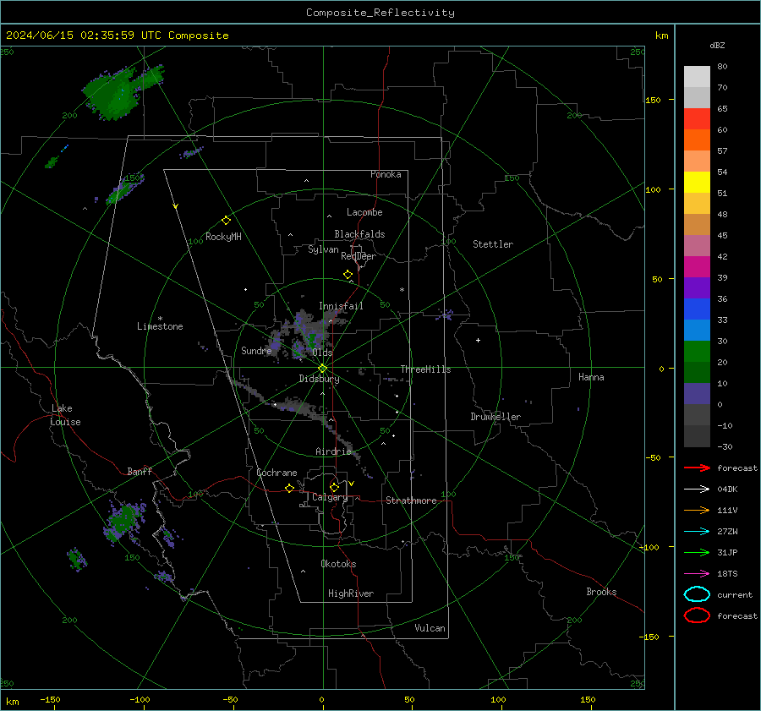Click the green echo cluster south of Banff
Image resolution: width=761 pixels, height=711 pixels.
click(x=123, y=522)
